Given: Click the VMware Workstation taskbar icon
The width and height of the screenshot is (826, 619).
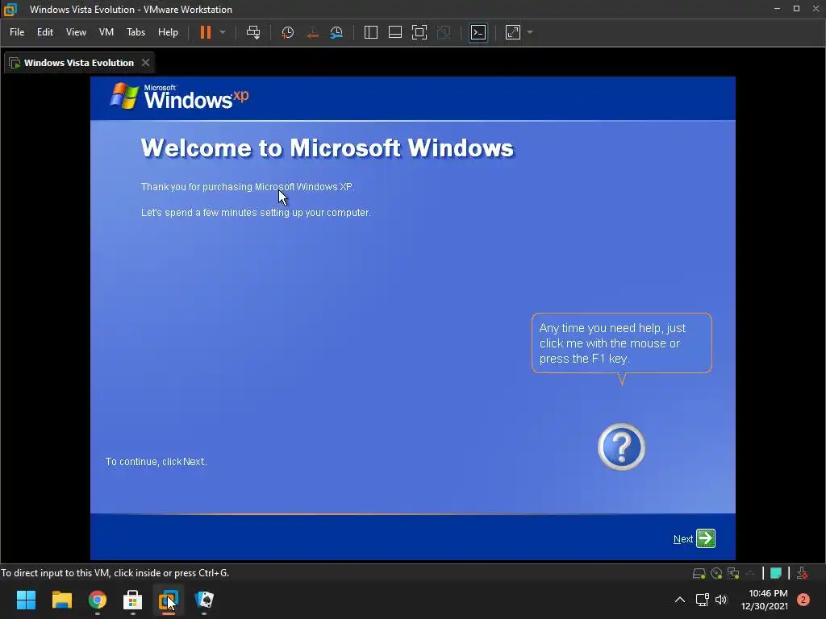Looking at the screenshot, I should point(169,600).
